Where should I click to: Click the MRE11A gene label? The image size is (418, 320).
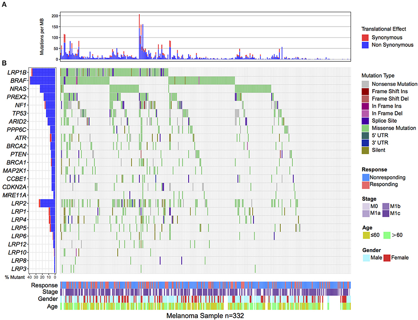[x=15, y=195]
